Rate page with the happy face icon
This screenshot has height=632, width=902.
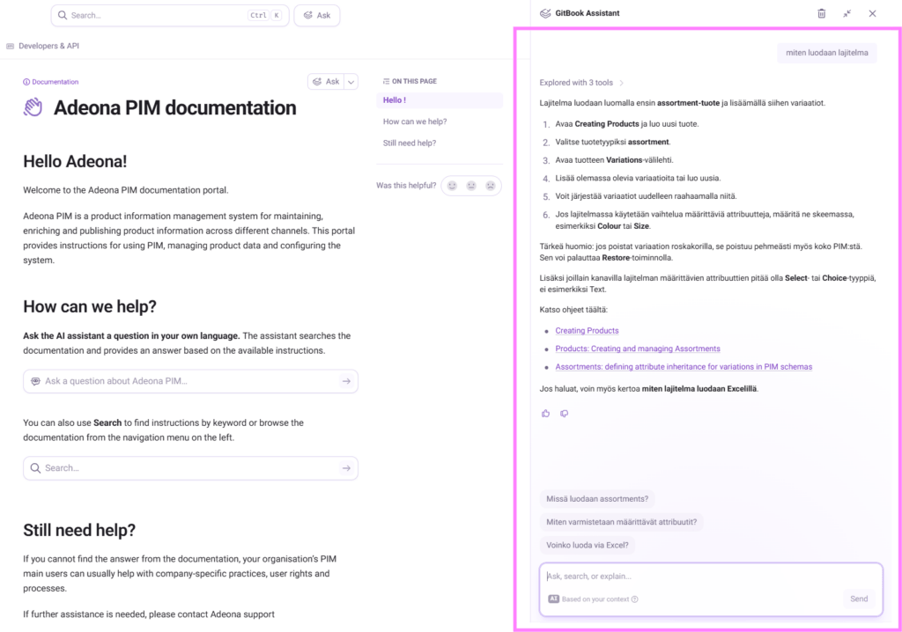(x=452, y=186)
